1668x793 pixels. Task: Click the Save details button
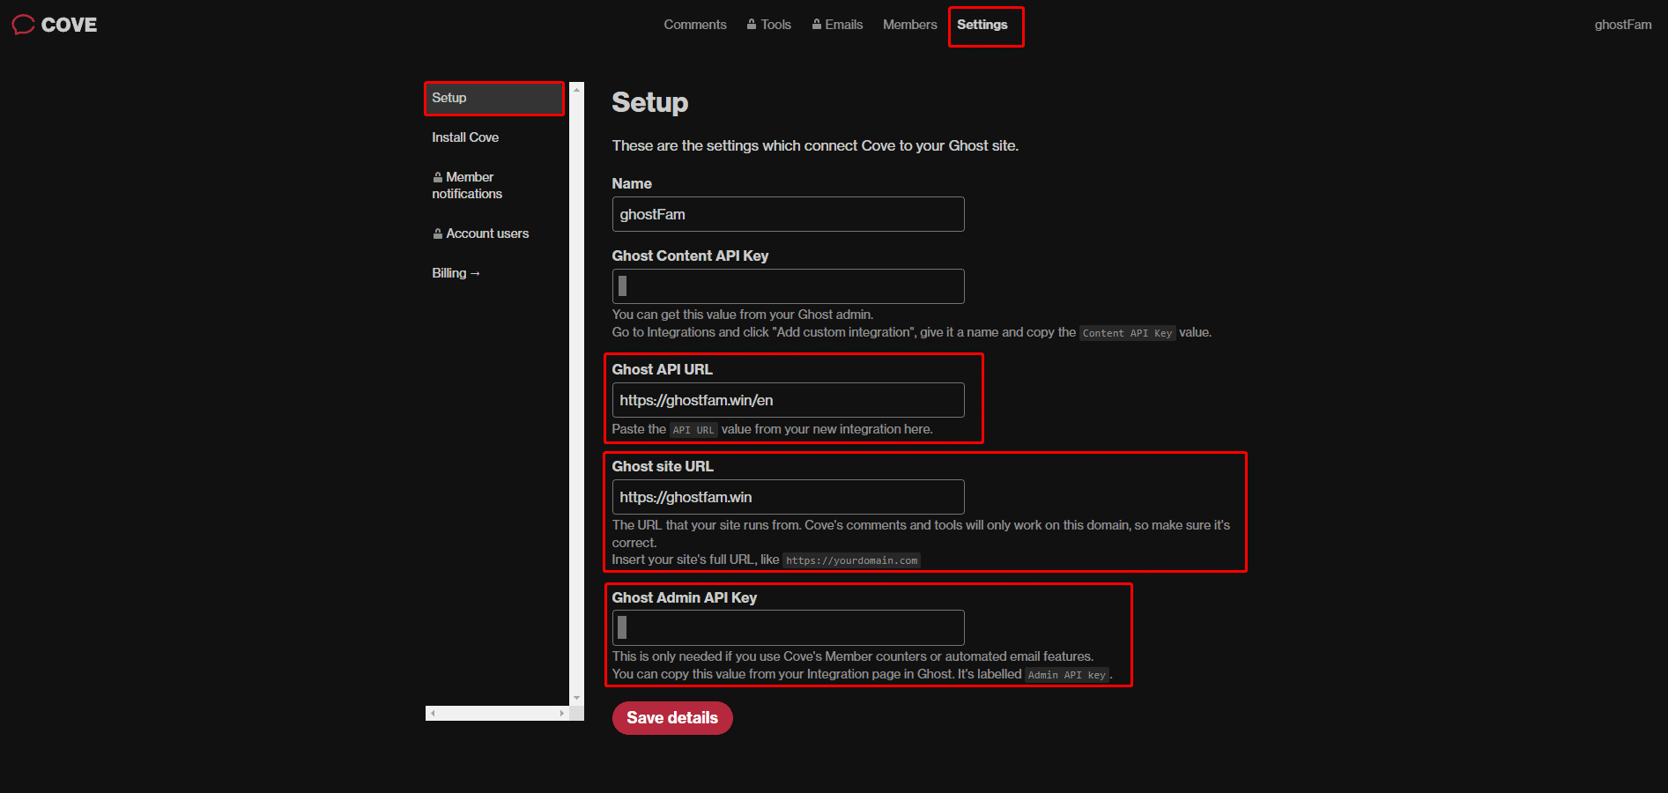[x=671, y=717]
